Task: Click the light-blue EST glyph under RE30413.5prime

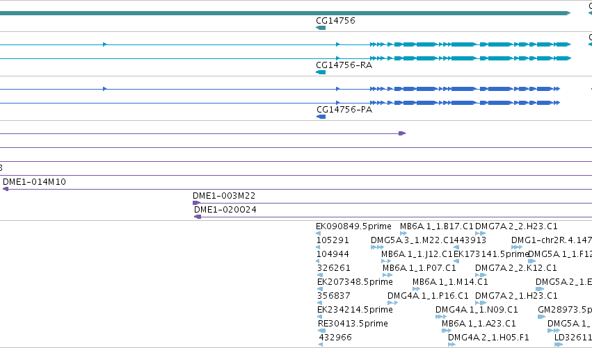Action: coord(321,331)
